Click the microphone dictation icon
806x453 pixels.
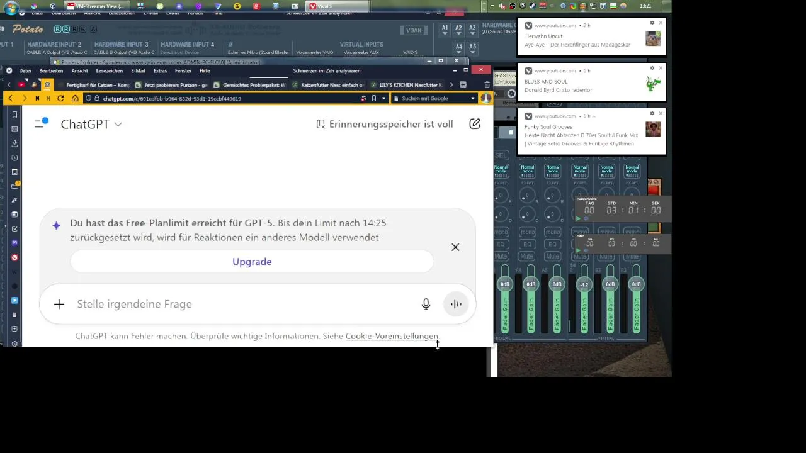click(x=426, y=304)
